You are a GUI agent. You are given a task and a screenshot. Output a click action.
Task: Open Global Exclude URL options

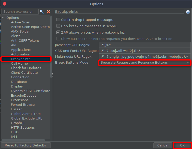(x=27, y=118)
